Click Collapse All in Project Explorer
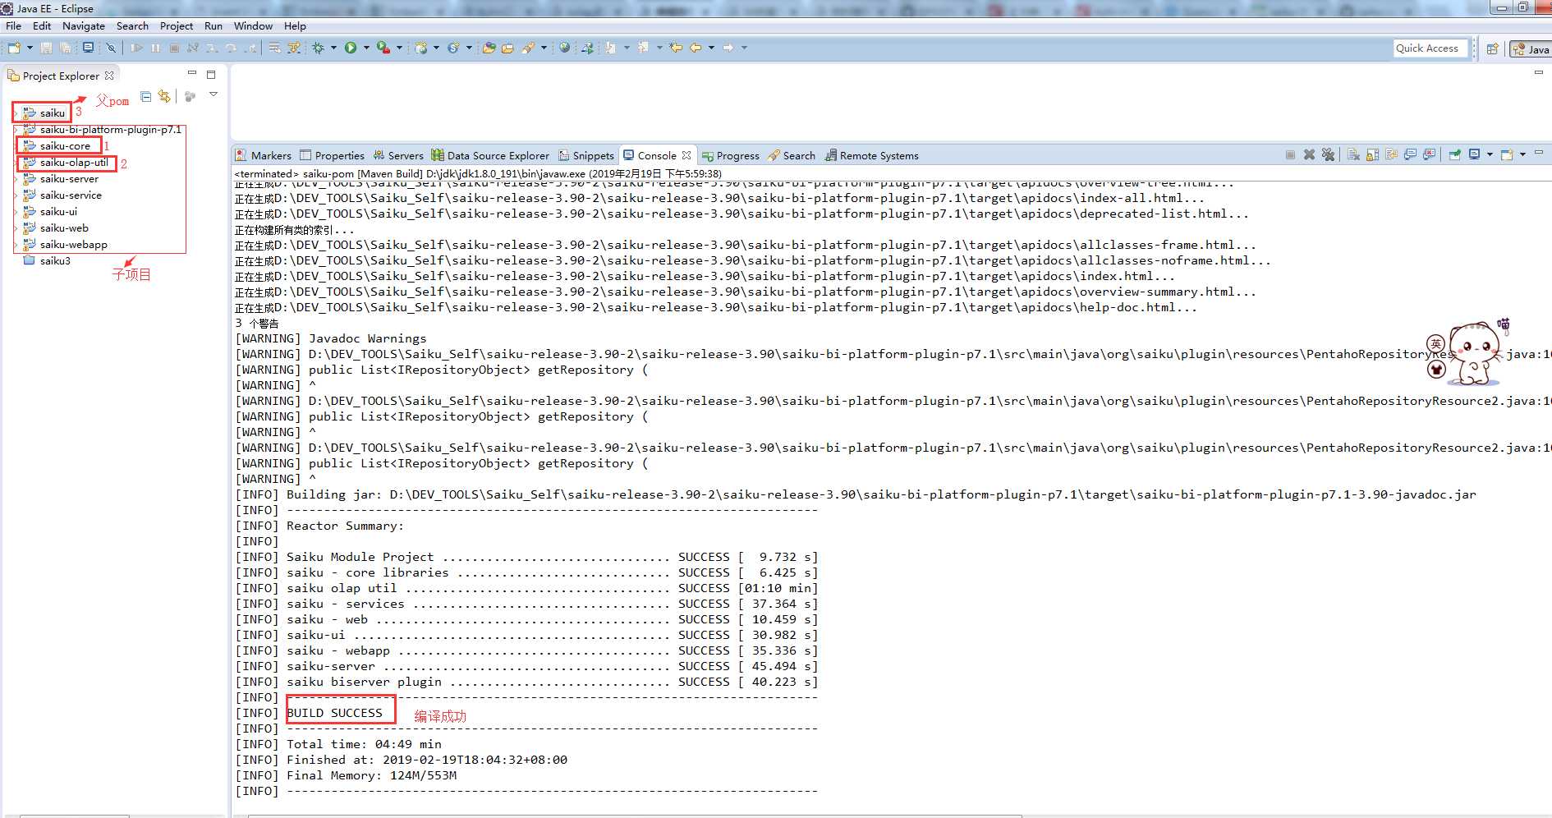 click(145, 96)
